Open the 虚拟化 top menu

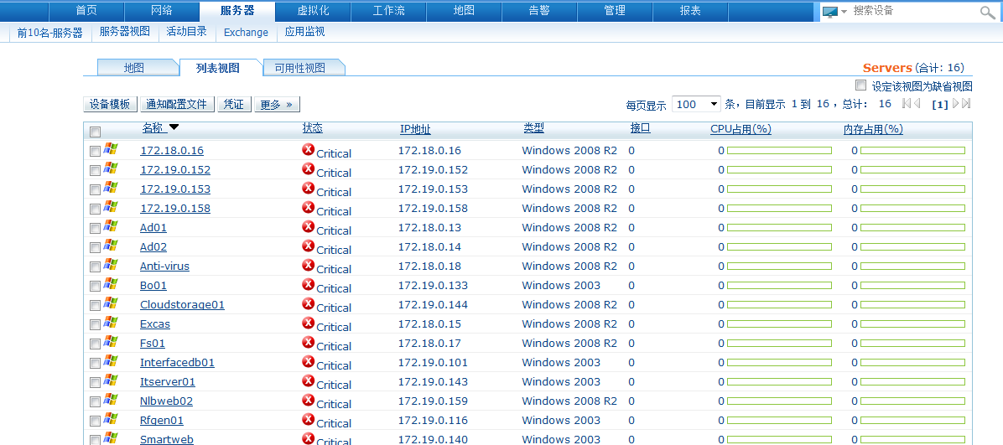(313, 11)
